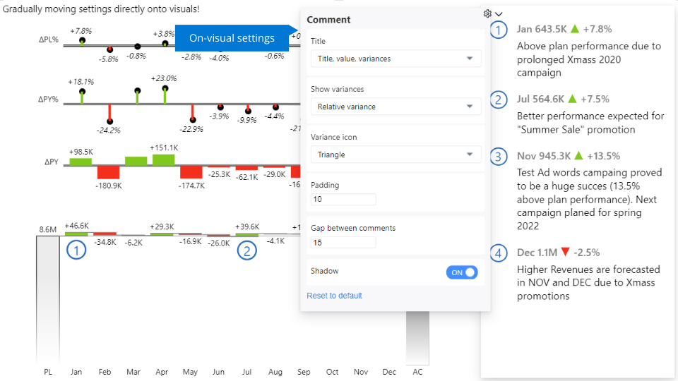Click the settings gear icon above comments
Viewport: 678px width, 381px height.
[x=487, y=13]
